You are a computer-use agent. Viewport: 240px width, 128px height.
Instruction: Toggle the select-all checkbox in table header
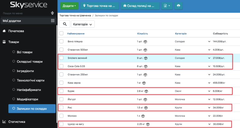(61, 33)
